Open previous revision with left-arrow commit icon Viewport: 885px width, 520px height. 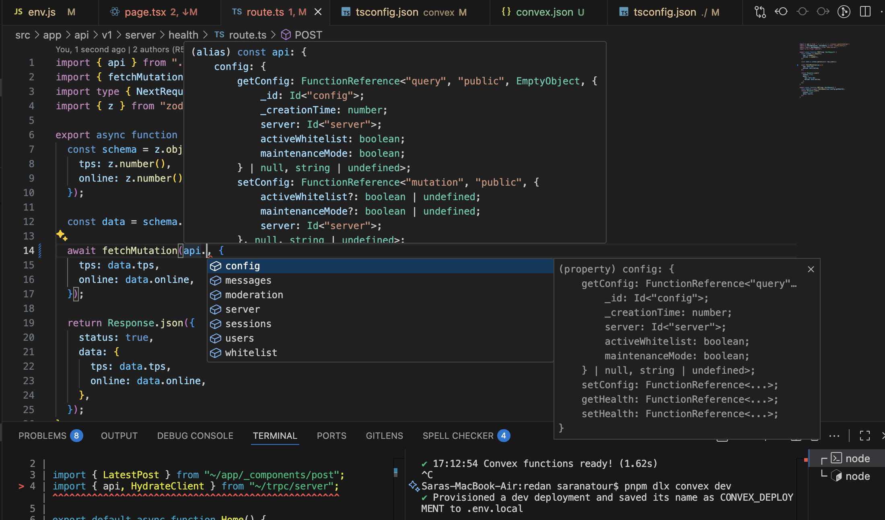click(781, 12)
